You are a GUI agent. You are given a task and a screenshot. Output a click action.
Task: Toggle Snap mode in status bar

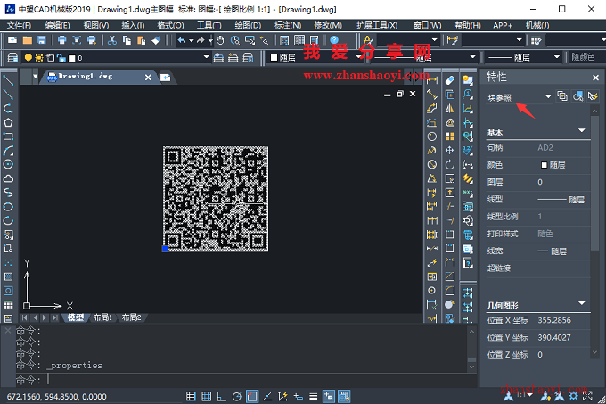pos(191,396)
